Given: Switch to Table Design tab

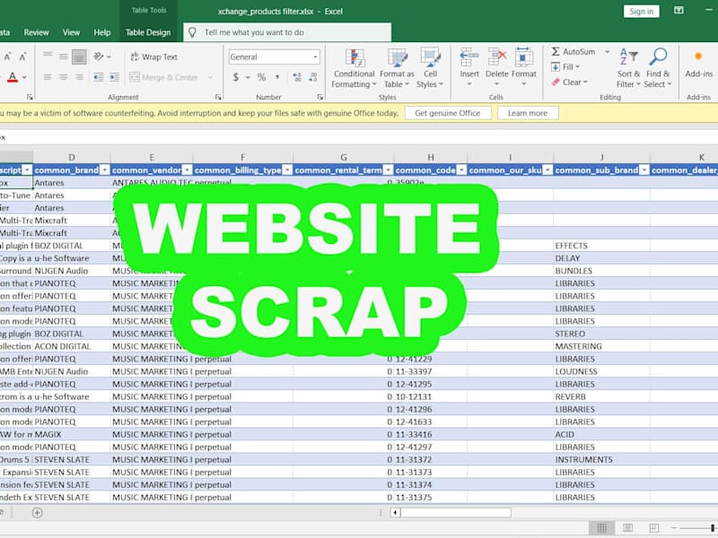Looking at the screenshot, I should [148, 32].
